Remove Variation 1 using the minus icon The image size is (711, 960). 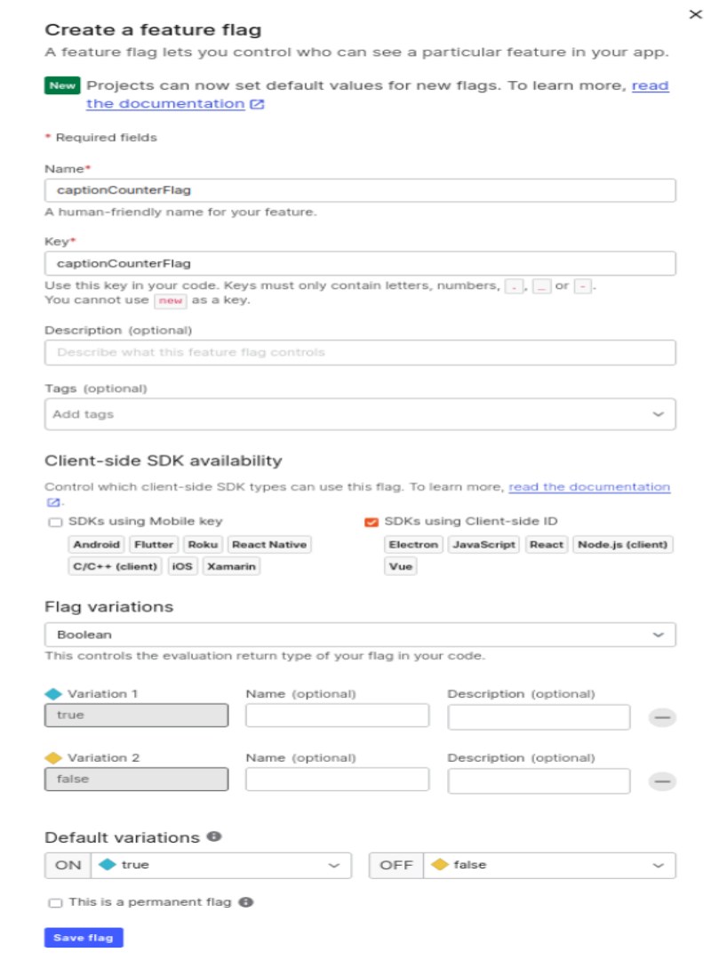point(662,716)
